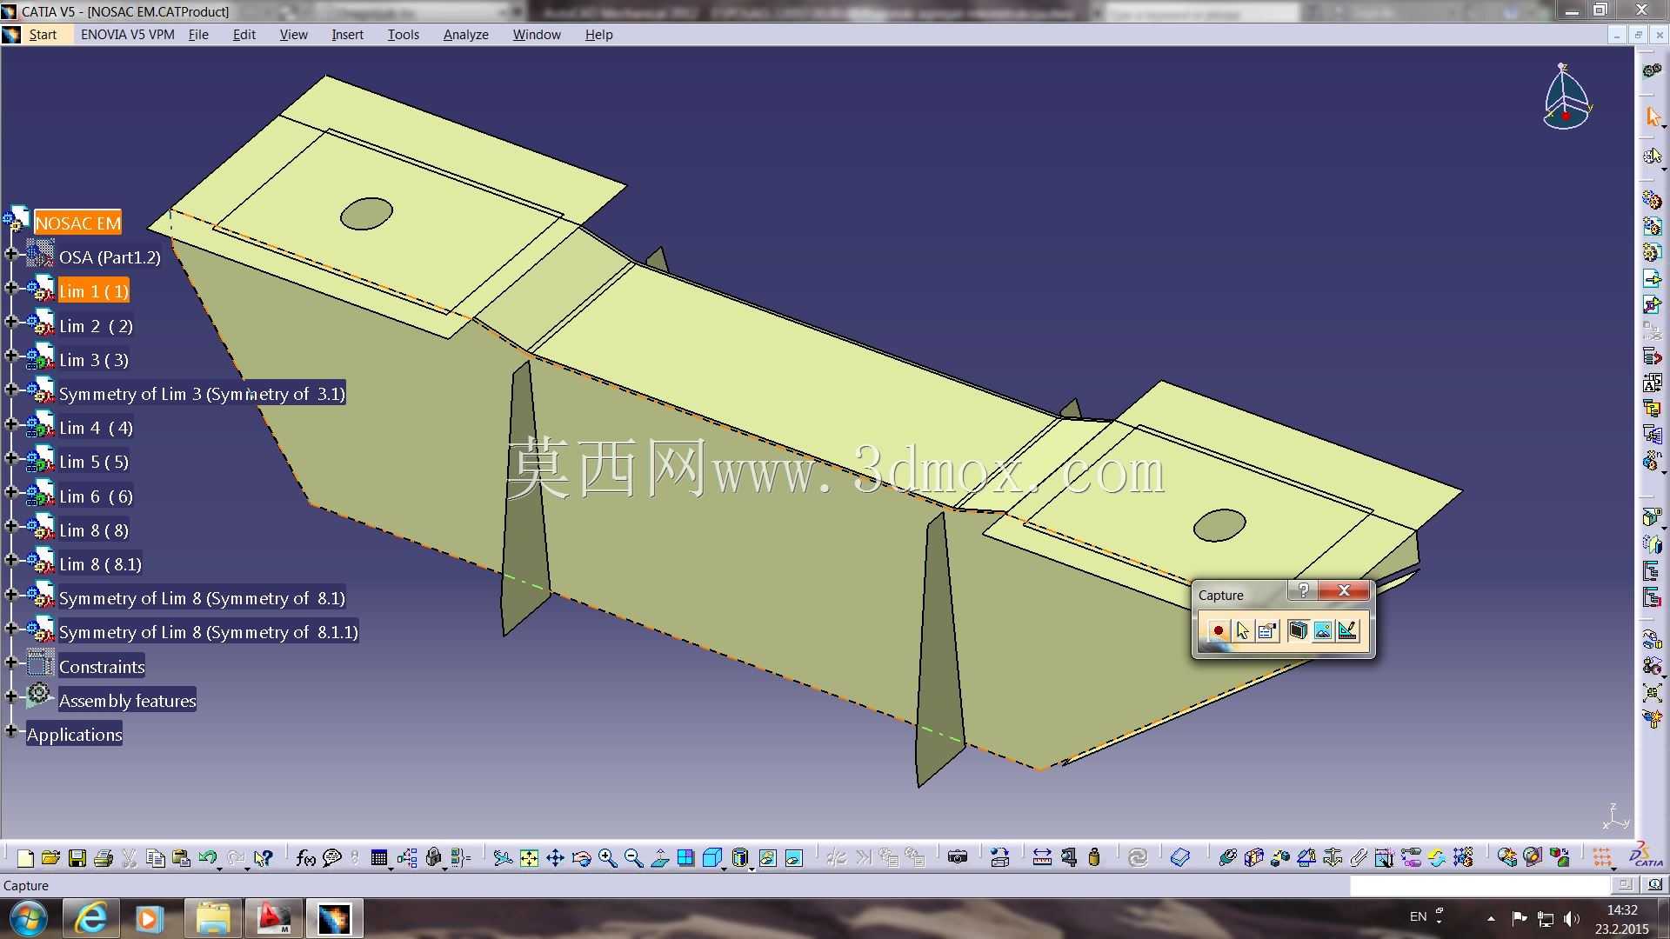
Task: Undo the last action
Action: [x=207, y=859]
